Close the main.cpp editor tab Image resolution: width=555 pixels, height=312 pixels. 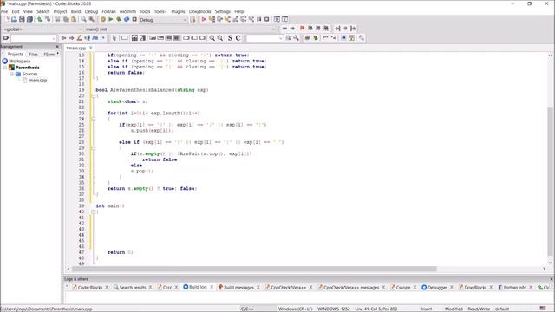90,48
